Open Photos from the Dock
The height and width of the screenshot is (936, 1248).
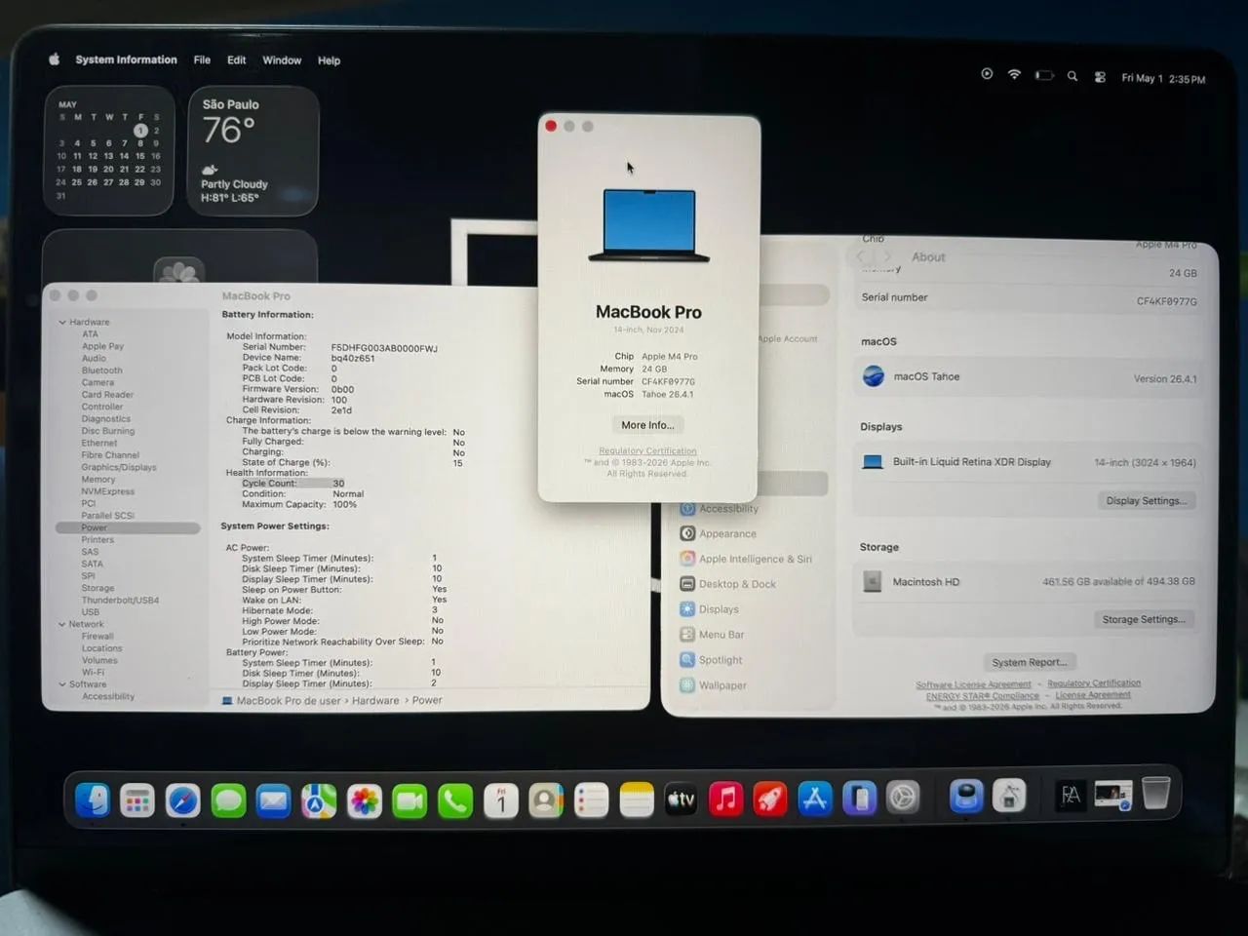[365, 800]
